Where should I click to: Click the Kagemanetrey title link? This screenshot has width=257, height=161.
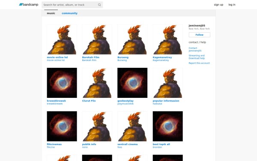pyautogui.click(x=162, y=58)
